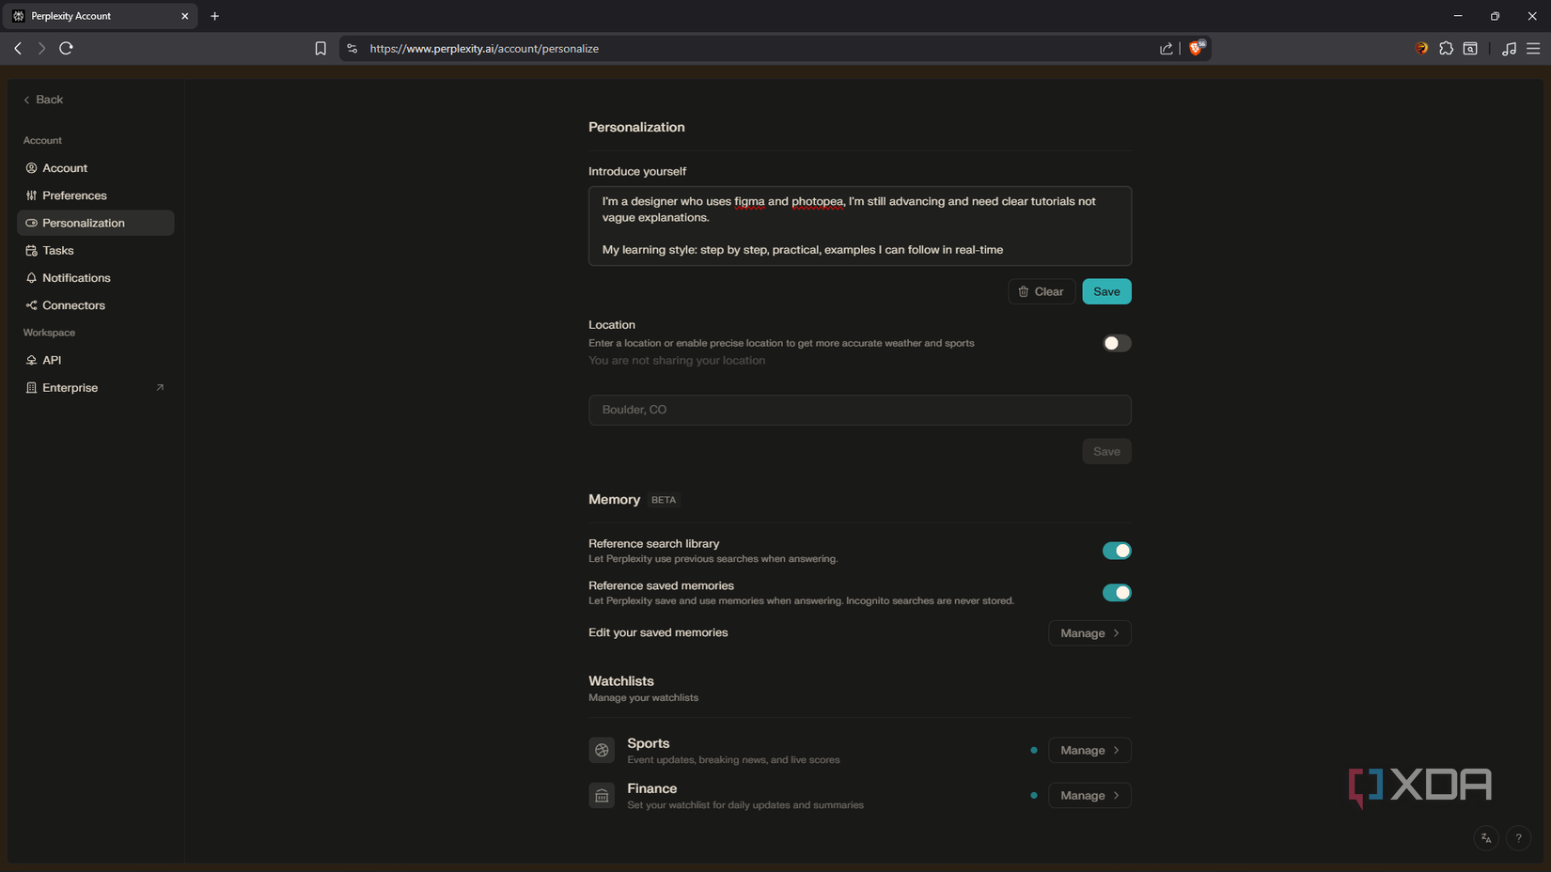Bookmark this page with the bookmark icon
The width and height of the screenshot is (1551, 872).
point(321,49)
